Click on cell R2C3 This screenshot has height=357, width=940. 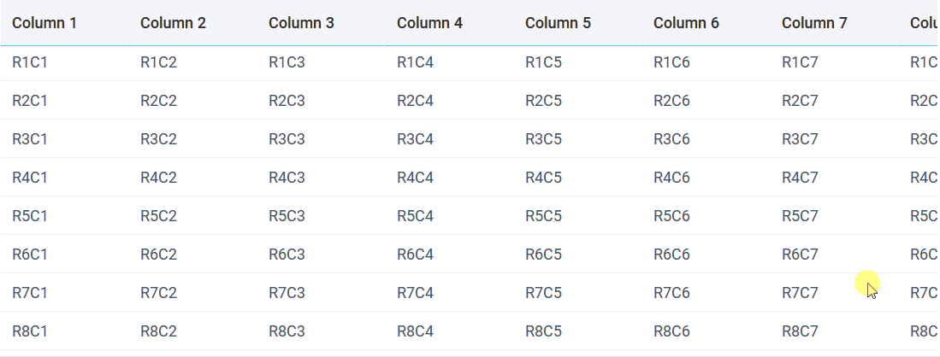tap(287, 100)
